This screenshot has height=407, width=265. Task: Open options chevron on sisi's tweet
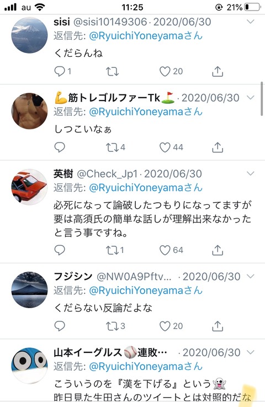pos(251,22)
